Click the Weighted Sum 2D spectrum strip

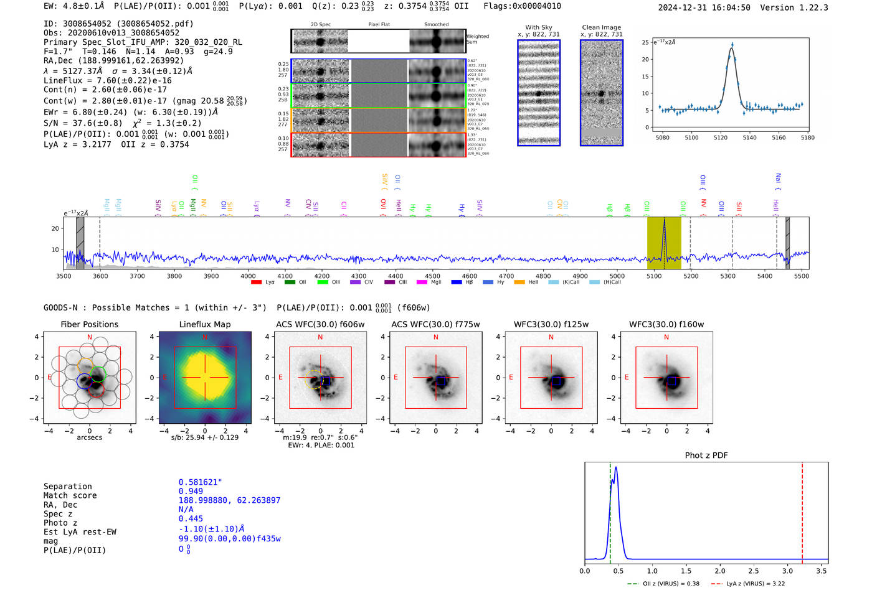(x=378, y=41)
